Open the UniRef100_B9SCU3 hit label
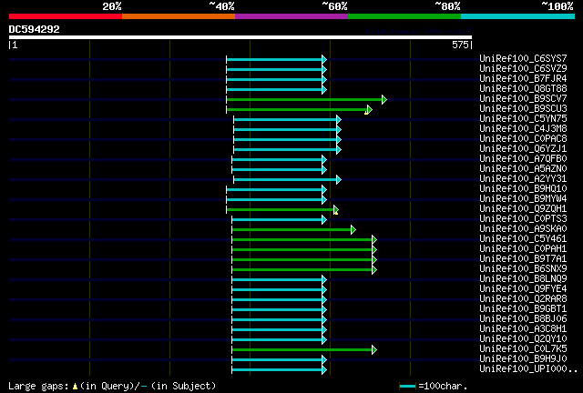The height and width of the screenshot is (393, 583). (x=523, y=109)
